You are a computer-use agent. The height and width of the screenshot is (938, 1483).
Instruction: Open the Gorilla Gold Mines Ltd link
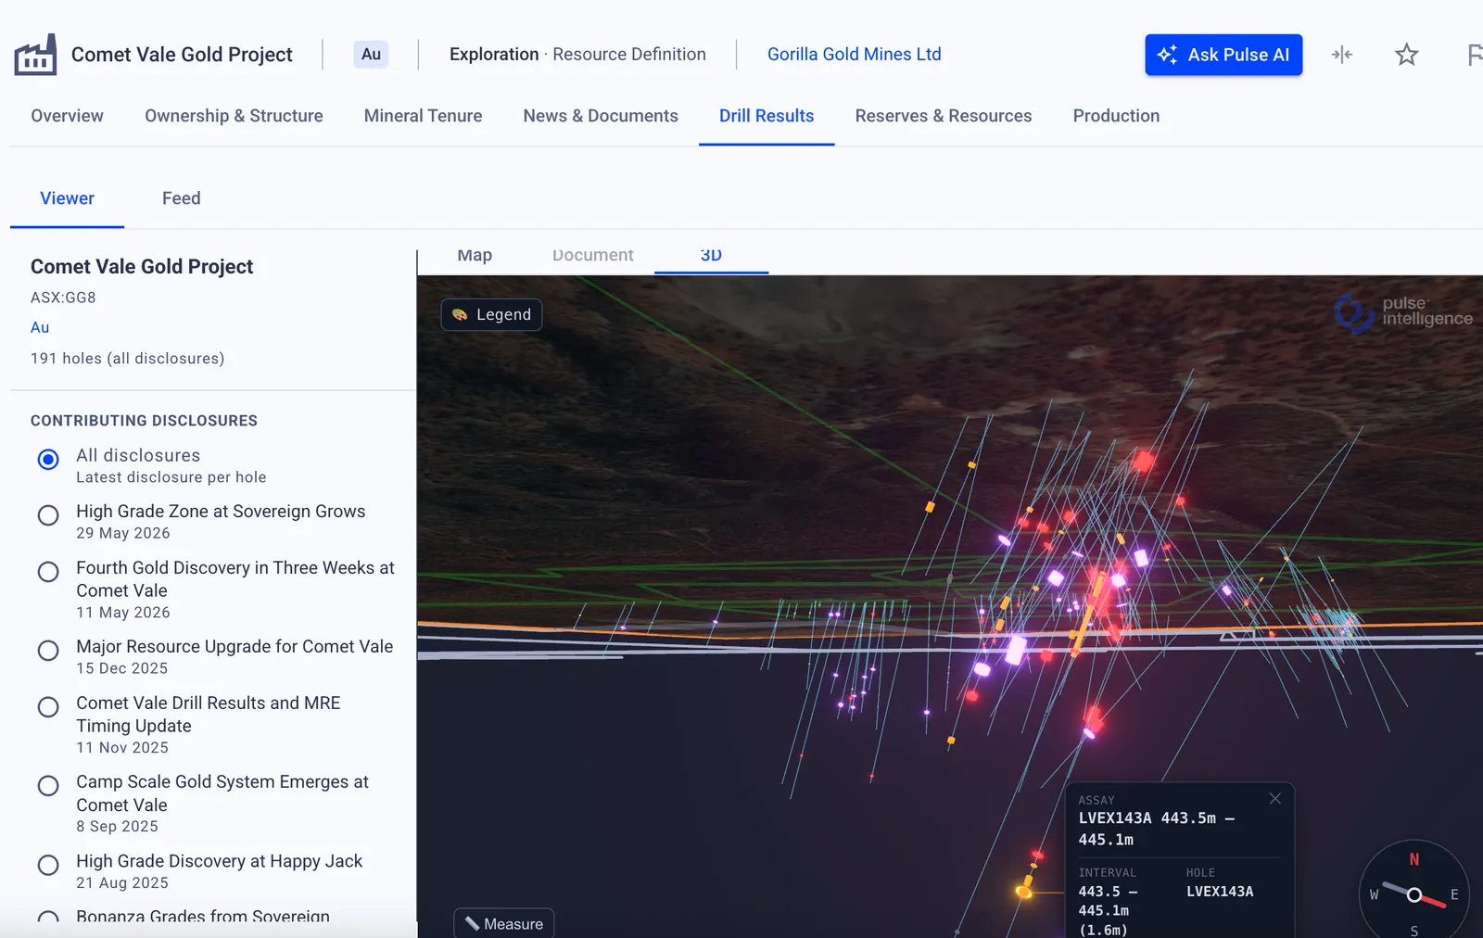coord(854,55)
